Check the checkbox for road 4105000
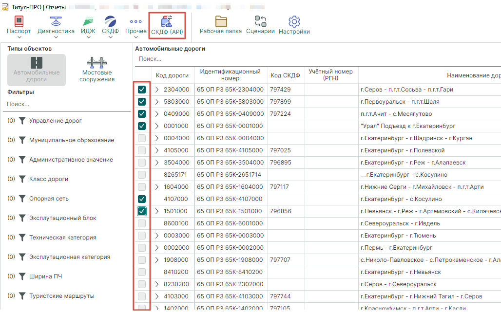Image resolution: width=501 pixels, height=312 pixels. (x=142, y=150)
